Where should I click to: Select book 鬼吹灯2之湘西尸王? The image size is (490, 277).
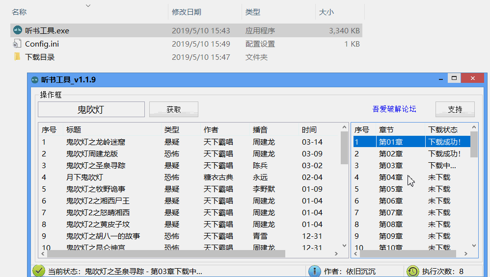click(98, 201)
